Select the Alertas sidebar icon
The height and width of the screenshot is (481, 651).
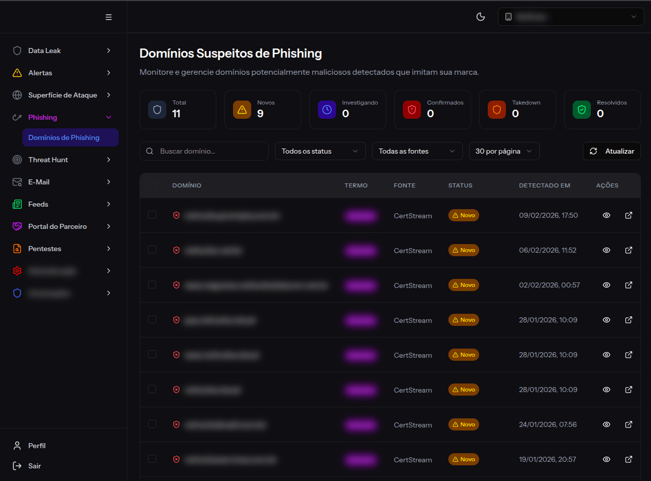pos(17,72)
